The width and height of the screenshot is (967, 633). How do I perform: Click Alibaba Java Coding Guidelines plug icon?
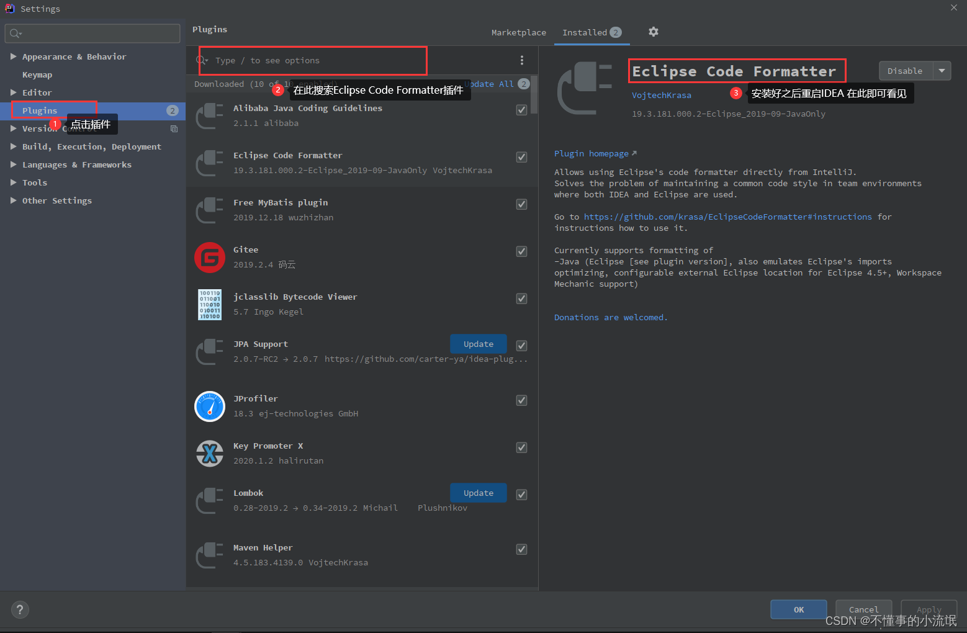coord(210,116)
